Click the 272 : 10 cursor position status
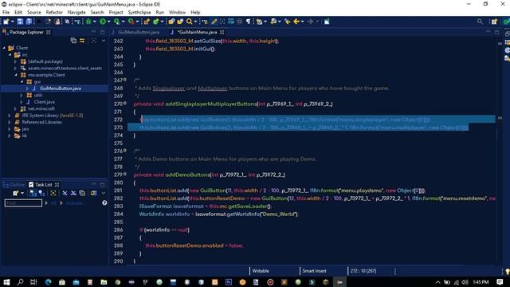The height and width of the screenshot is (287, 510). point(363,271)
